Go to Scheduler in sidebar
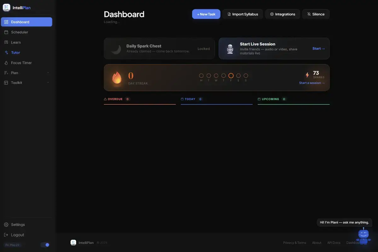The width and height of the screenshot is (378, 252). point(26,32)
